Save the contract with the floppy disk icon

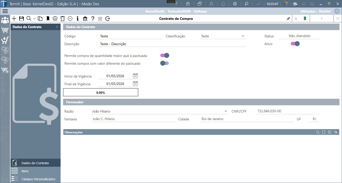coord(22,19)
